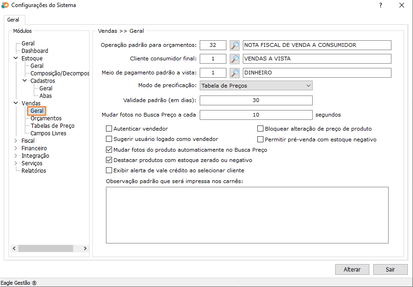
Task: Click search icon for Meio de pagamento padrão
Action: 234,73
